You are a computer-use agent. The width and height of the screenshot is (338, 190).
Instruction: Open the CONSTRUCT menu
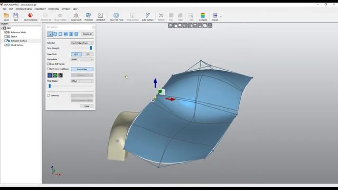pos(40,9)
